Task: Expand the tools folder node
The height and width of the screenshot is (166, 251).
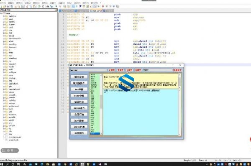Action: point(4,109)
